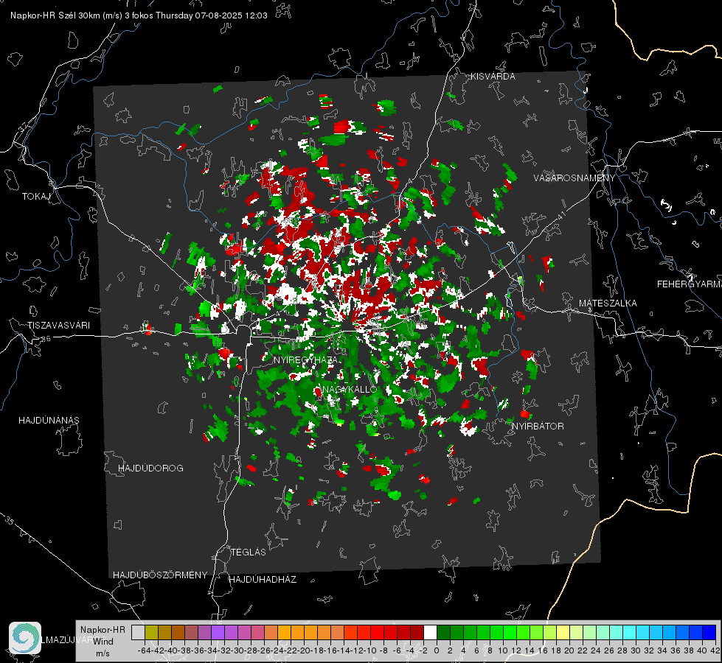
Task: Click the light gray first legend swatch
Action: 138,632
